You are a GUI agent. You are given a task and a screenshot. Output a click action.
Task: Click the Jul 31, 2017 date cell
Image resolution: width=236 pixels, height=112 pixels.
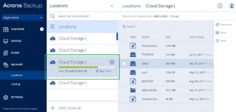coord(201,55)
